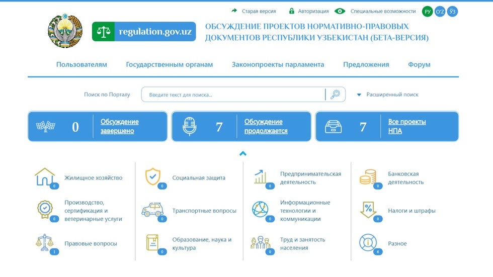This screenshot has height=277, width=493.
Task: Click the Налоги и штрафы percent icon
Action: click(368, 210)
